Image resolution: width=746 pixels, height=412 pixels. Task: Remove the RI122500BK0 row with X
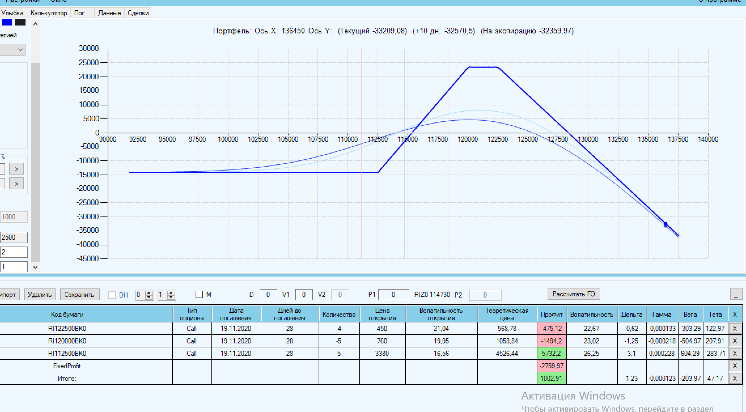coord(734,328)
